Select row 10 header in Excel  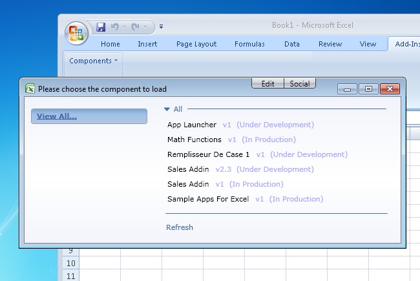click(x=71, y=263)
